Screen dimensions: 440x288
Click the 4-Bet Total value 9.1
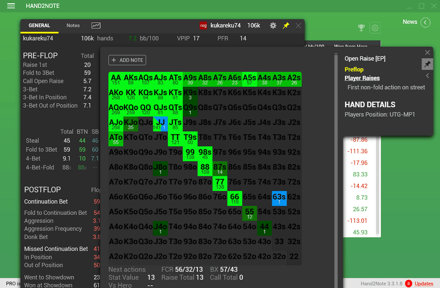[x=67, y=158]
